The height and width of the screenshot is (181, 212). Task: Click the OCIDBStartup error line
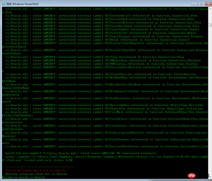tap(101, 64)
